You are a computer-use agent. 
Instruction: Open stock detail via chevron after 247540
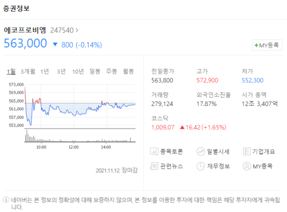tap(77, 30)
